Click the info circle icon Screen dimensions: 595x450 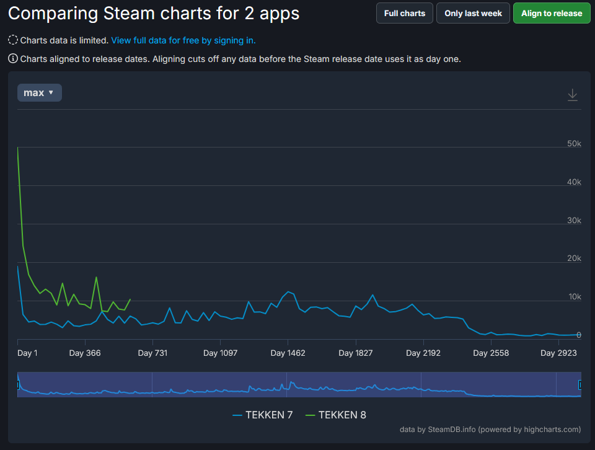tap(13, 59)
